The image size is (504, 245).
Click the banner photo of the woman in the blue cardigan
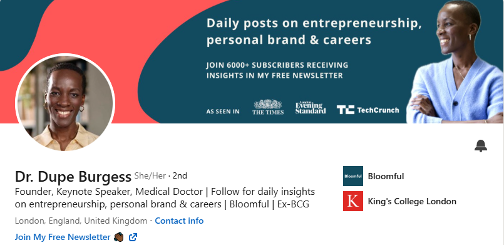pos(455,62)
